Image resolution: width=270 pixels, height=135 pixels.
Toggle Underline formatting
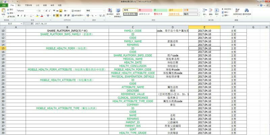pos(24,15)
